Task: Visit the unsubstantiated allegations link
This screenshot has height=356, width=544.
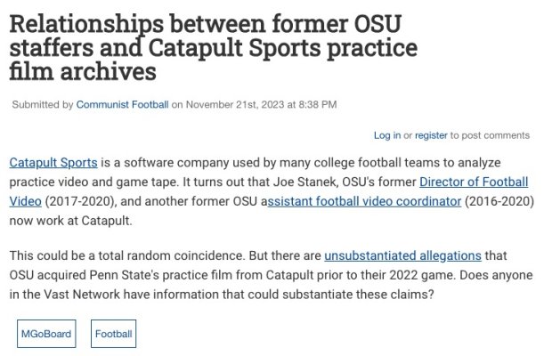Action: point(402,255)
